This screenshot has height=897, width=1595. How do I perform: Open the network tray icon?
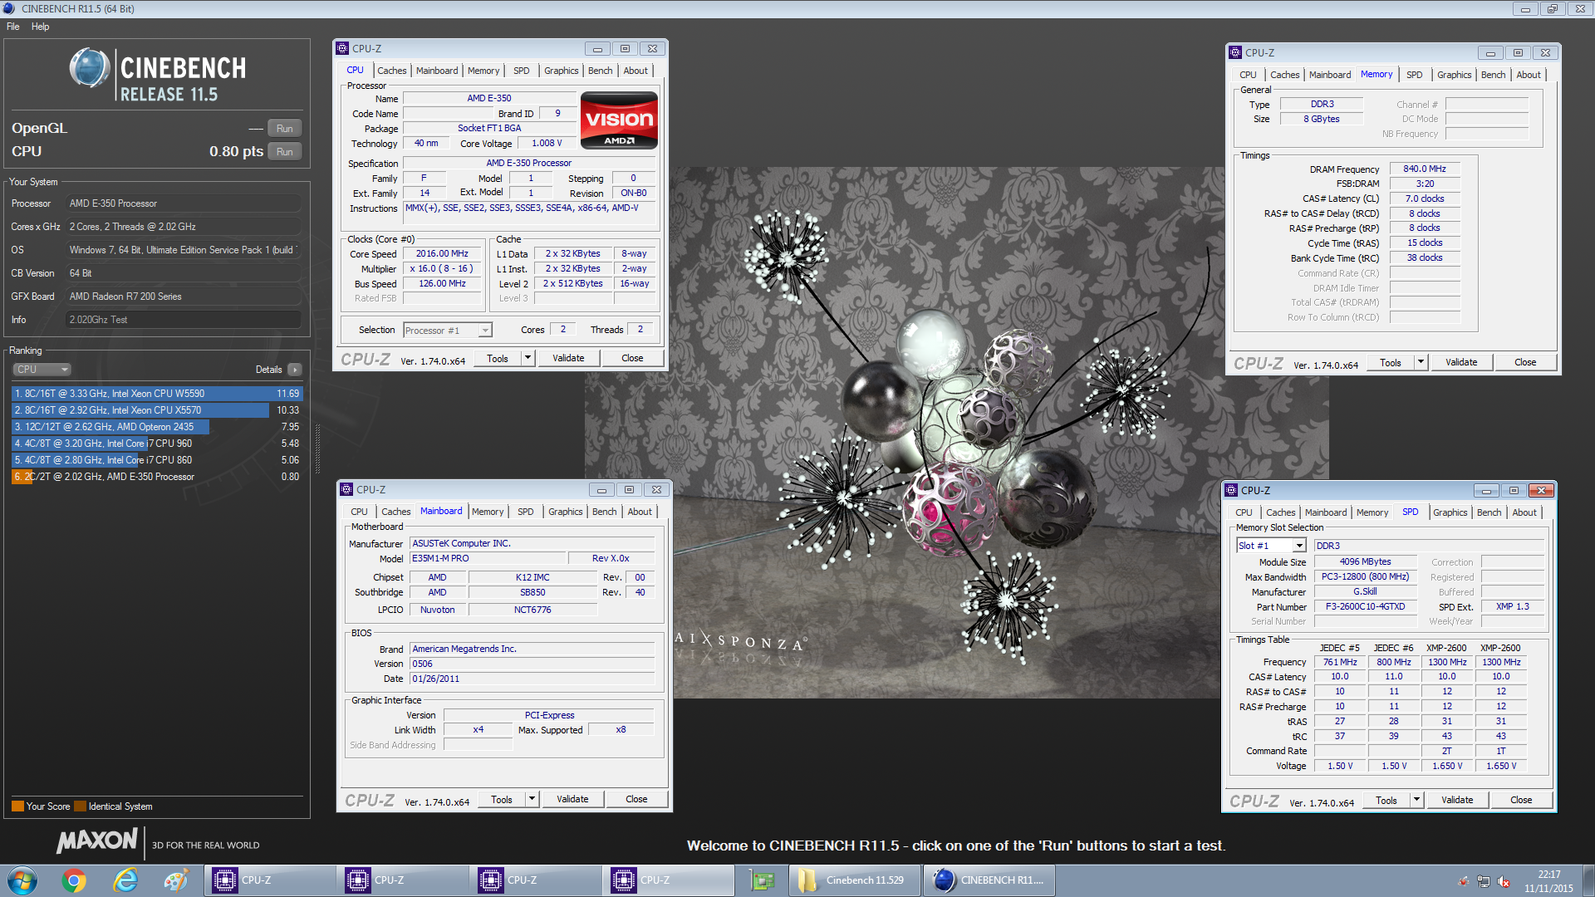pos(1484,881)
